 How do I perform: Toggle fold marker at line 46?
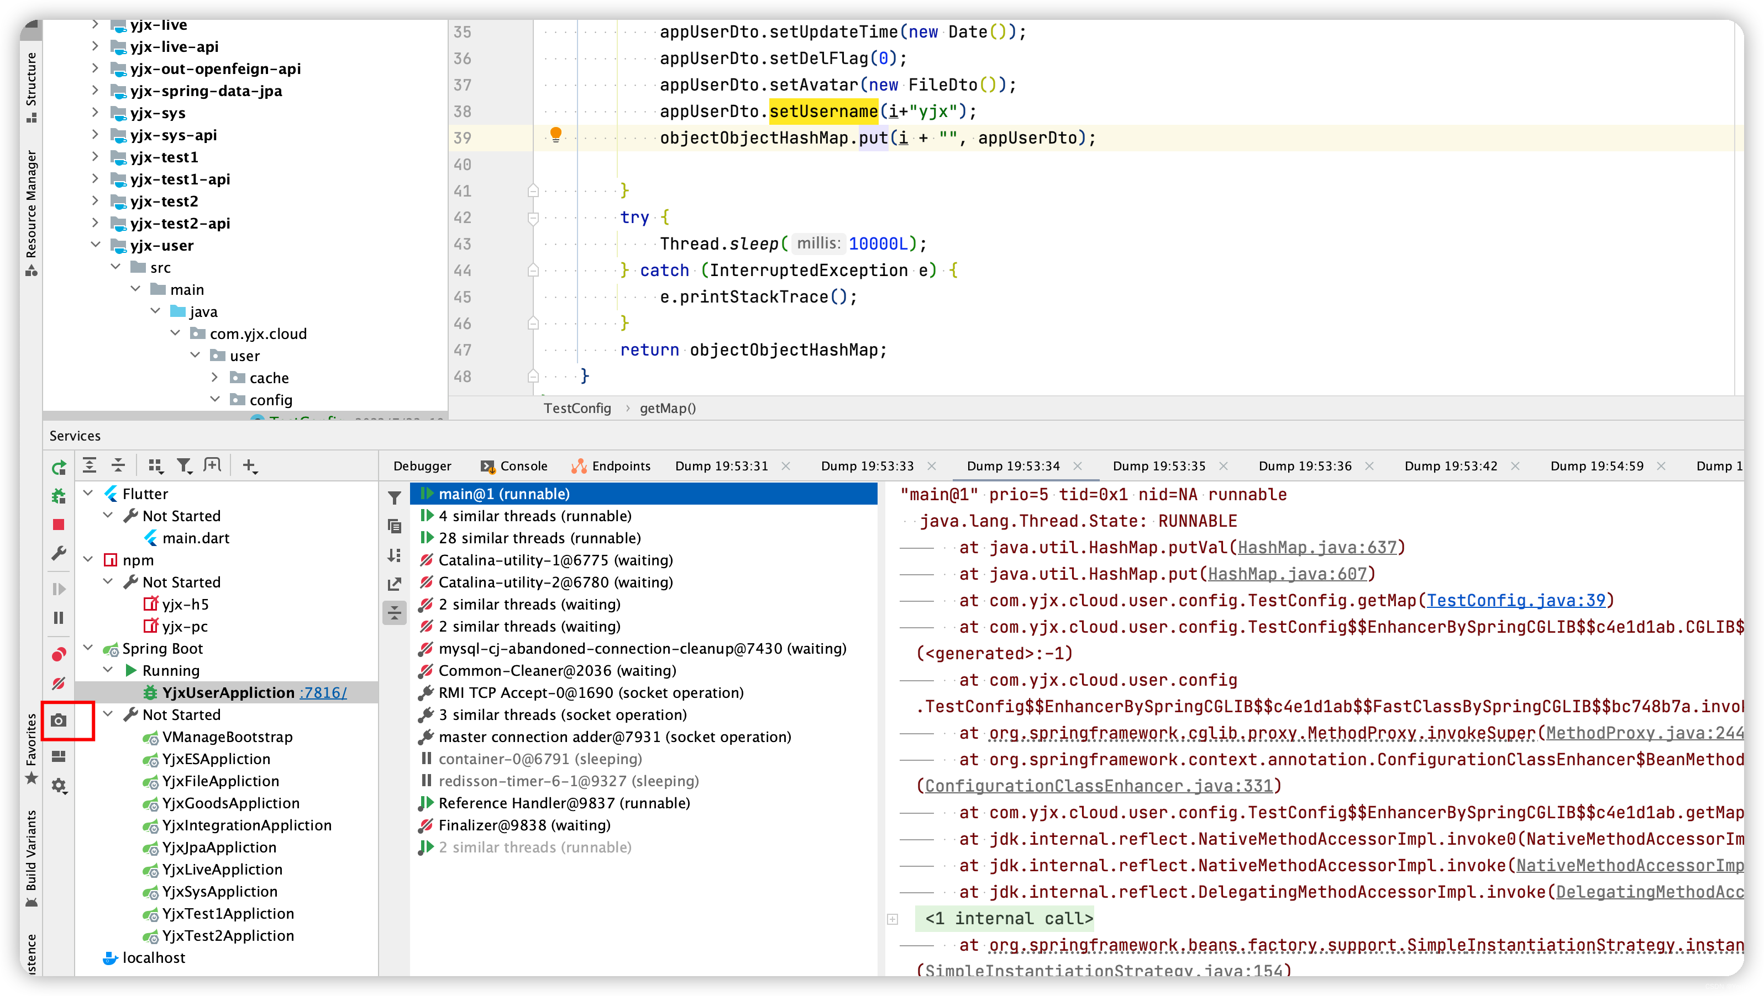[533, 324]
